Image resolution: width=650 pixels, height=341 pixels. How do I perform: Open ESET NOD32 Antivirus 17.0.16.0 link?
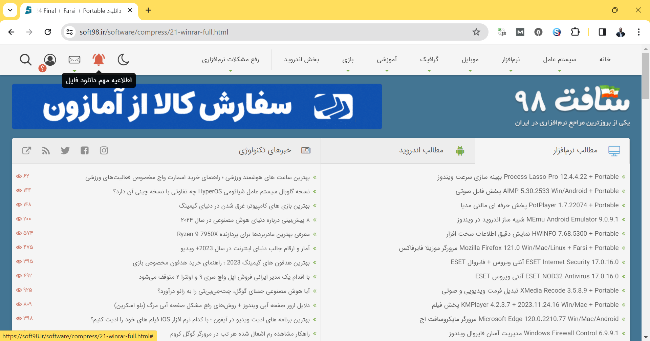point(547,276)
